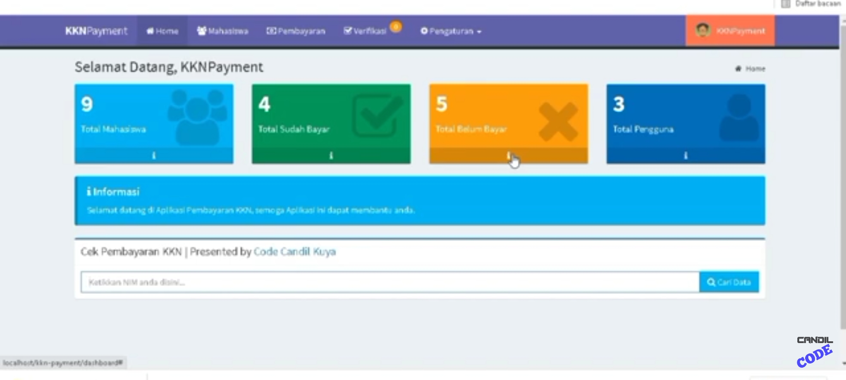Click the info icon under Total Sudah Bayar
Screen dimensions: 846x380
(331, 156)
